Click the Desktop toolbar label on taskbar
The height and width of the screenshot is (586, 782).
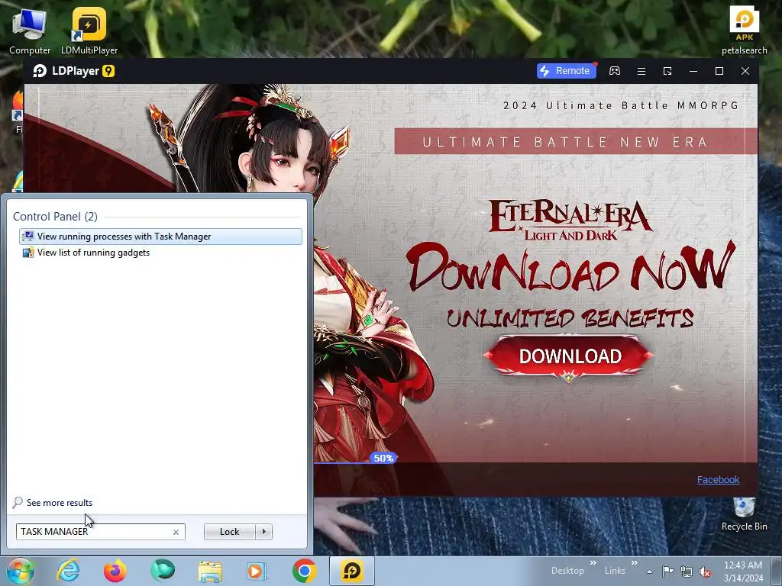[567, 571]
